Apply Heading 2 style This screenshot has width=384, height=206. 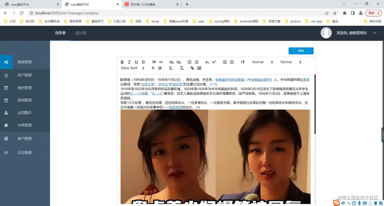(x=179, y=62)
